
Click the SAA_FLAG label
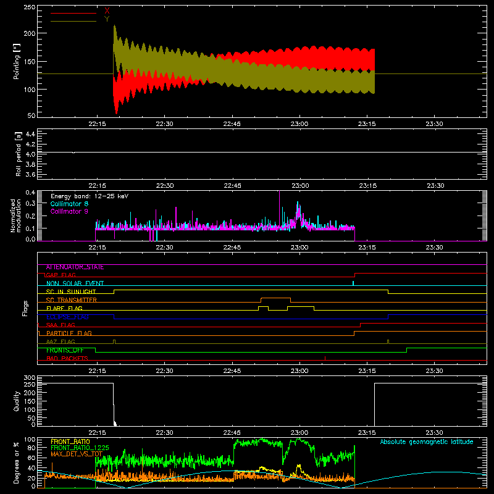click(61, 325)
